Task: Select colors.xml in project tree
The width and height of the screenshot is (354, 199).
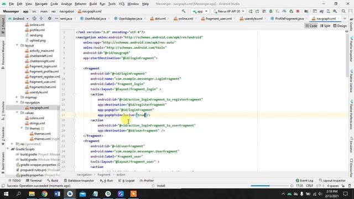Action: click(x=37, y=118)
